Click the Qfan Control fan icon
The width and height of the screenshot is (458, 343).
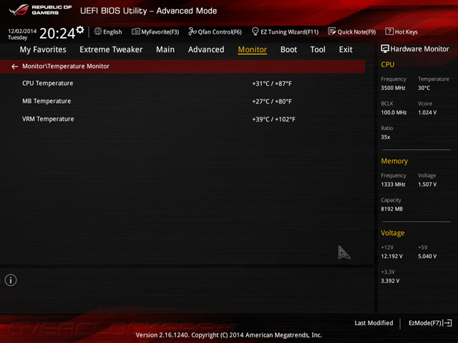193,31
